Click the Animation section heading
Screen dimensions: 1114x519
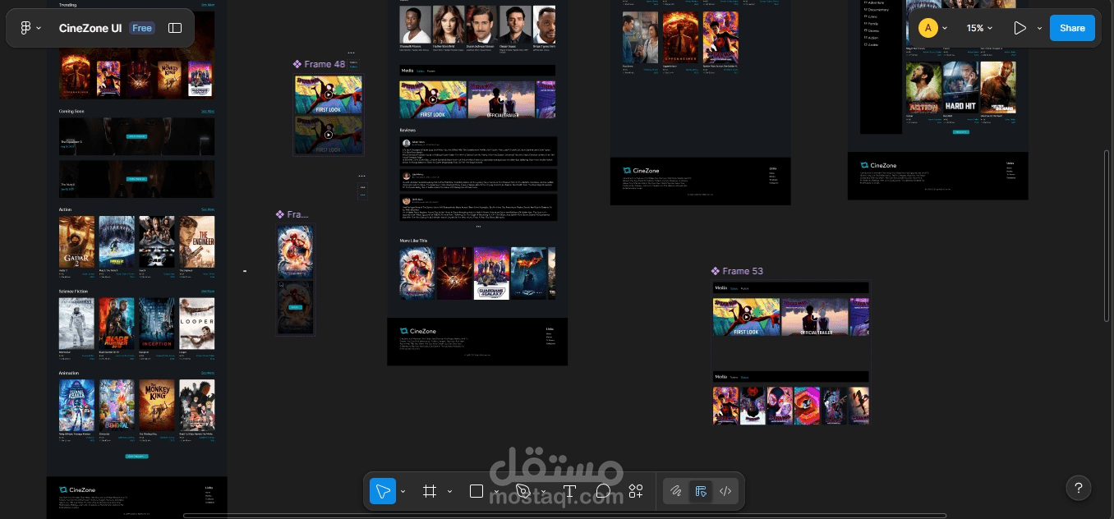click(69, 373)
